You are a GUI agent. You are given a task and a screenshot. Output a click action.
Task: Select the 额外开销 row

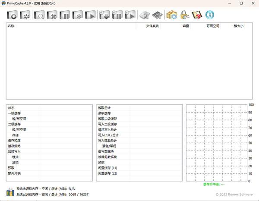tap(49, 173)
